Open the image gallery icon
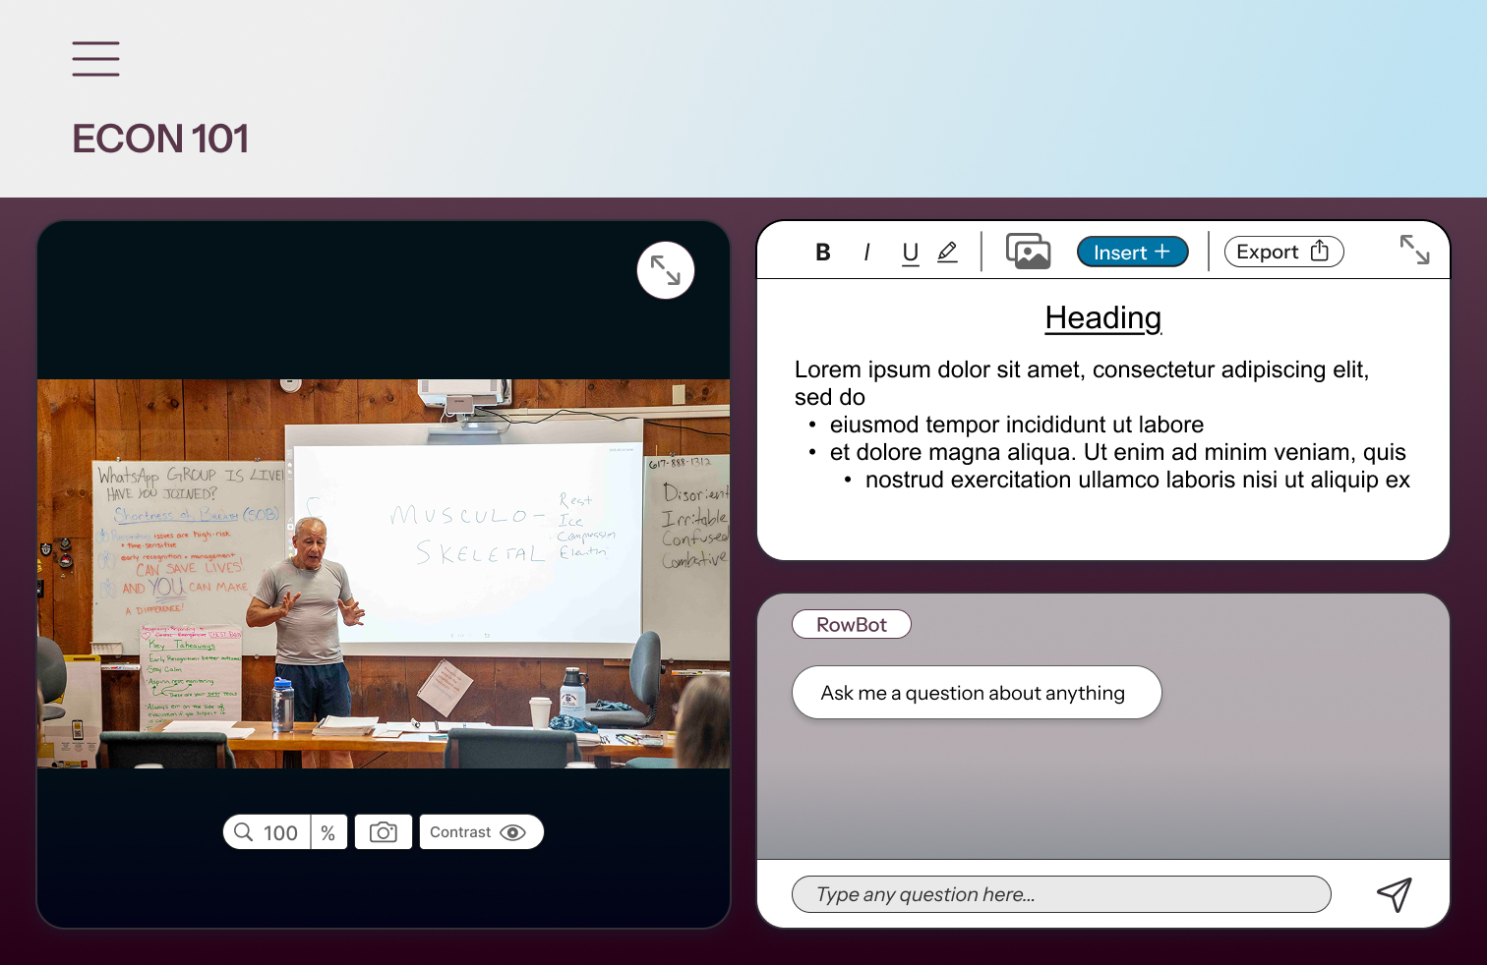1487x965 pixels. (x=1028, y=252)
